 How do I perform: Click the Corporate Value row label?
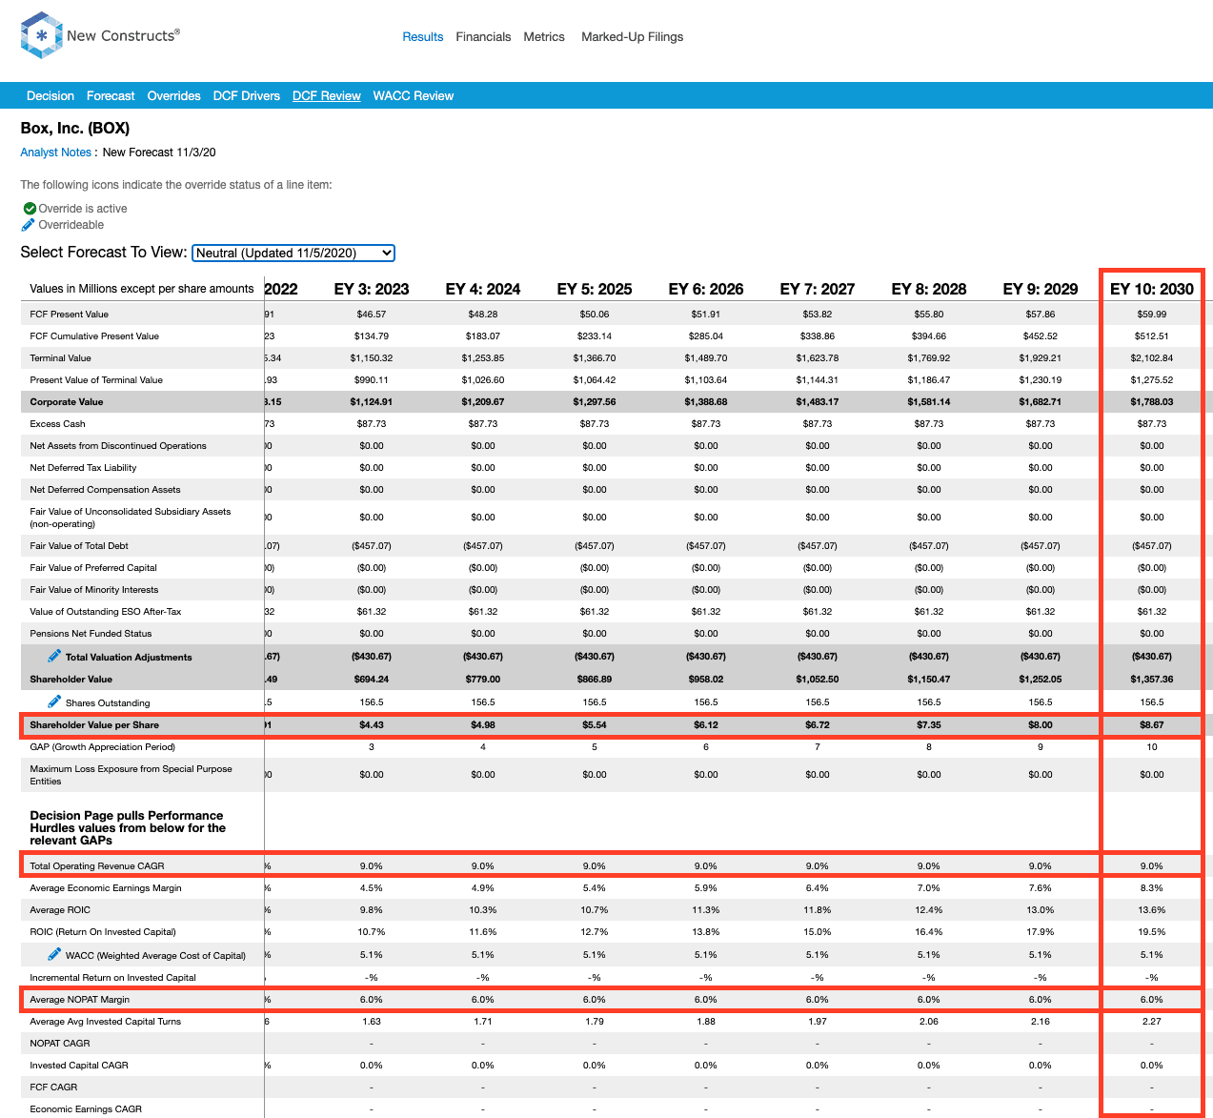coord(67,402)
